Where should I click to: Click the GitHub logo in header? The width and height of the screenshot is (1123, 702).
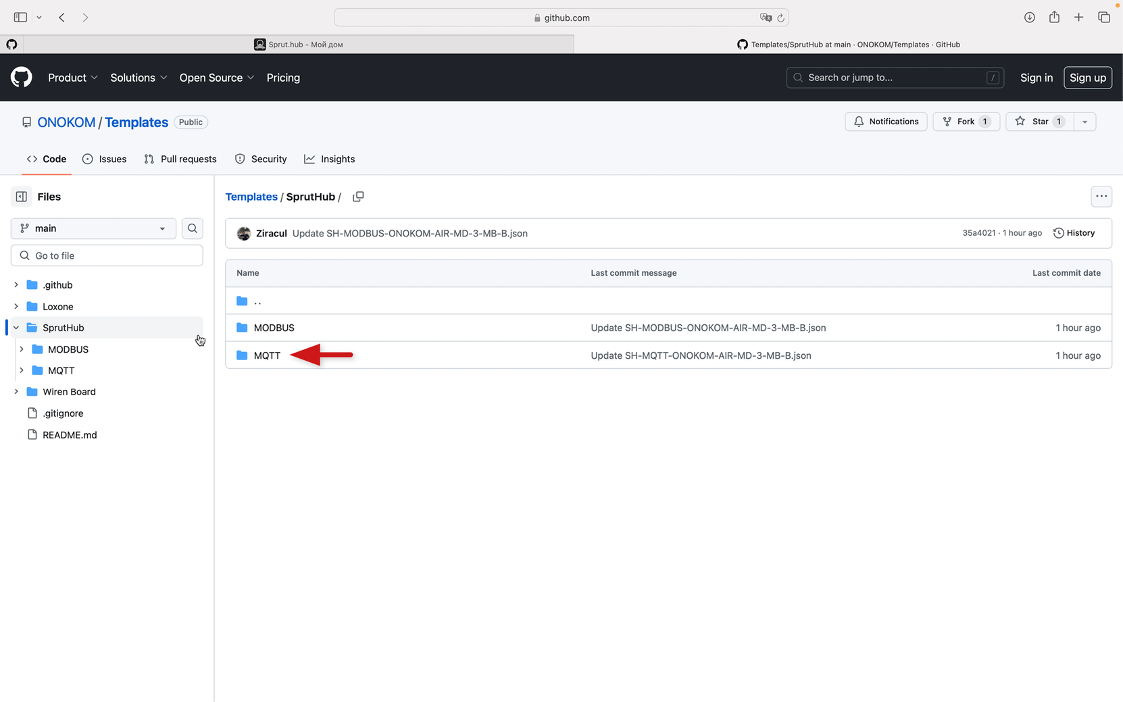[22, 78]
